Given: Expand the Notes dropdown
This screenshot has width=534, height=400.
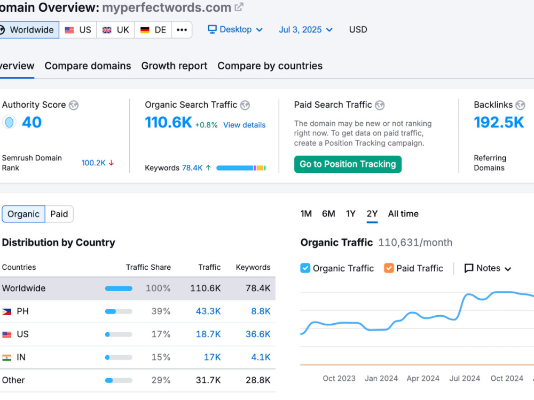Looking at the screenshot, I should [x=488, y=268].
